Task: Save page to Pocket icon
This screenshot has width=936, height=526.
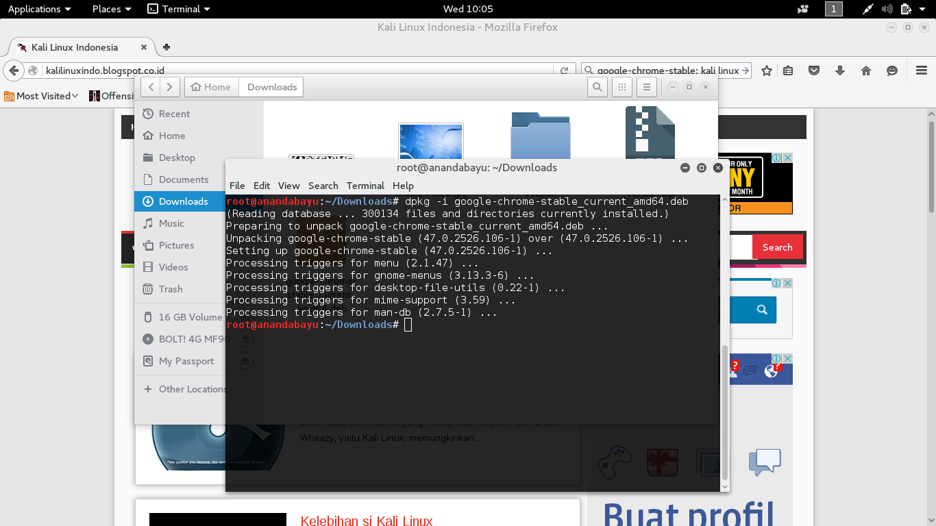Action: tap(814, 71)
